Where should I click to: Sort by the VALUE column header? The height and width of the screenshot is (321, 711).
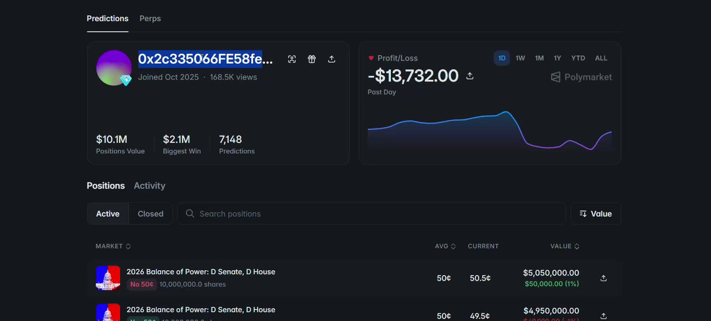[x=565, y=246]
